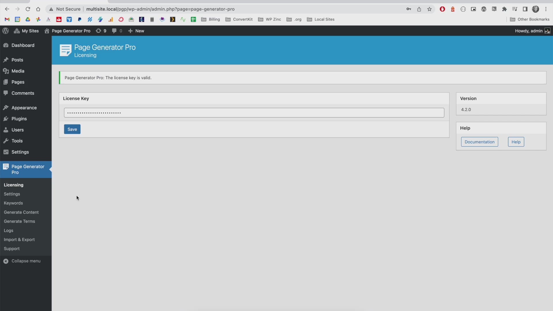The height and width of the screenshot is (311, 553).
Task: Open the Documentation link
Action: click(480, 142)
